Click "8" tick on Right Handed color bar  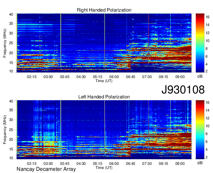206,49
